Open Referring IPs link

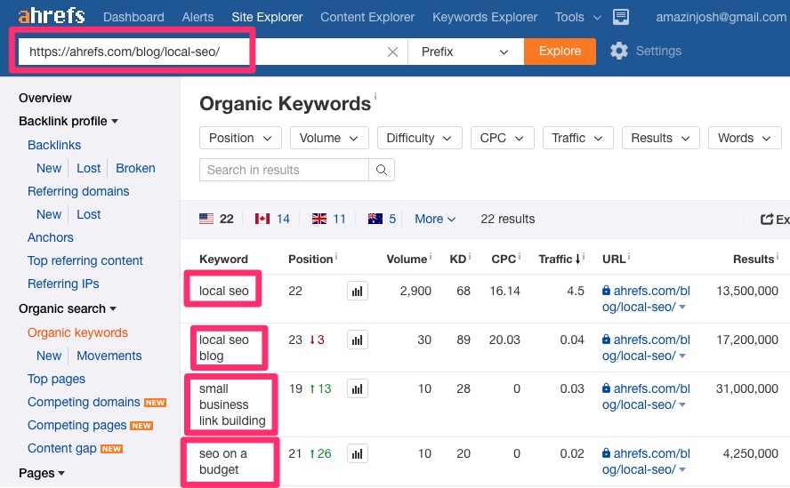pyautogui.click(x=63, y=284)
